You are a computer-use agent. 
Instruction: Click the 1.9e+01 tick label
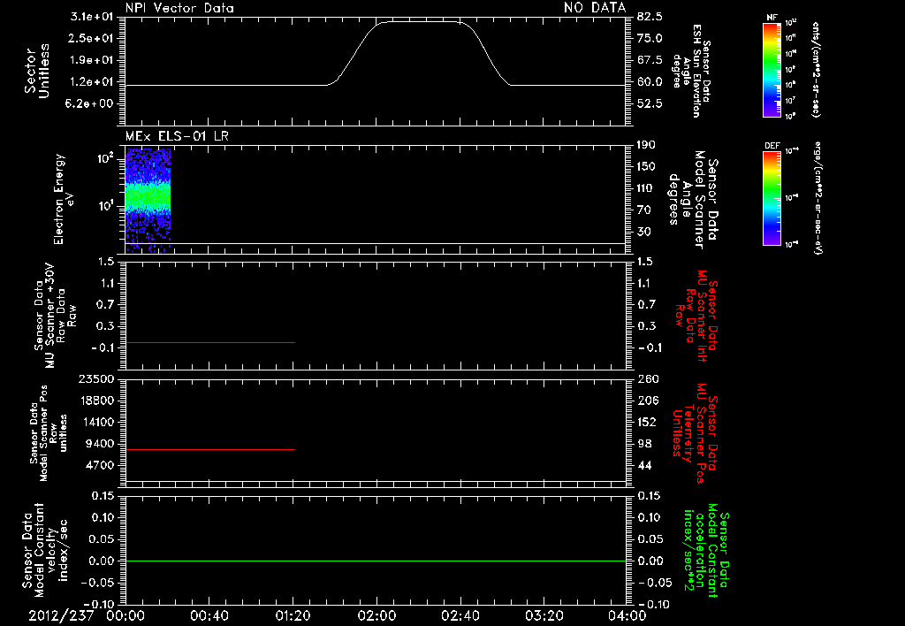click(x=91, y=60)
